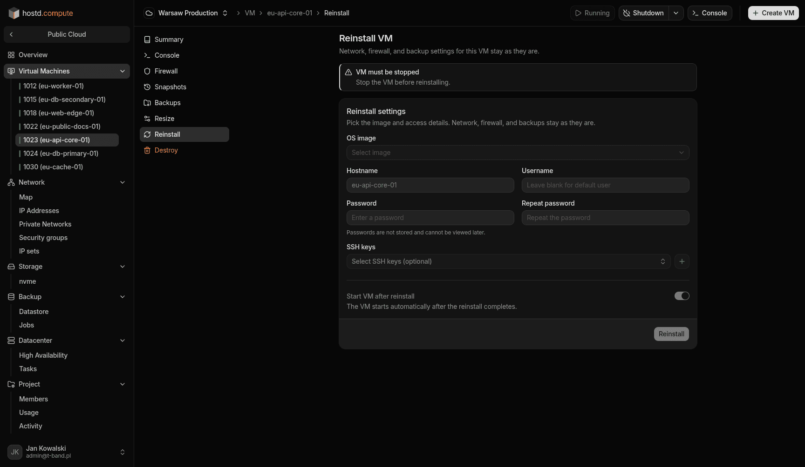Image resolution: width=805 pixels, height=467 pixels.
Task: Add a new SSH key with plus icon
Action: click(x=682, y=261)
